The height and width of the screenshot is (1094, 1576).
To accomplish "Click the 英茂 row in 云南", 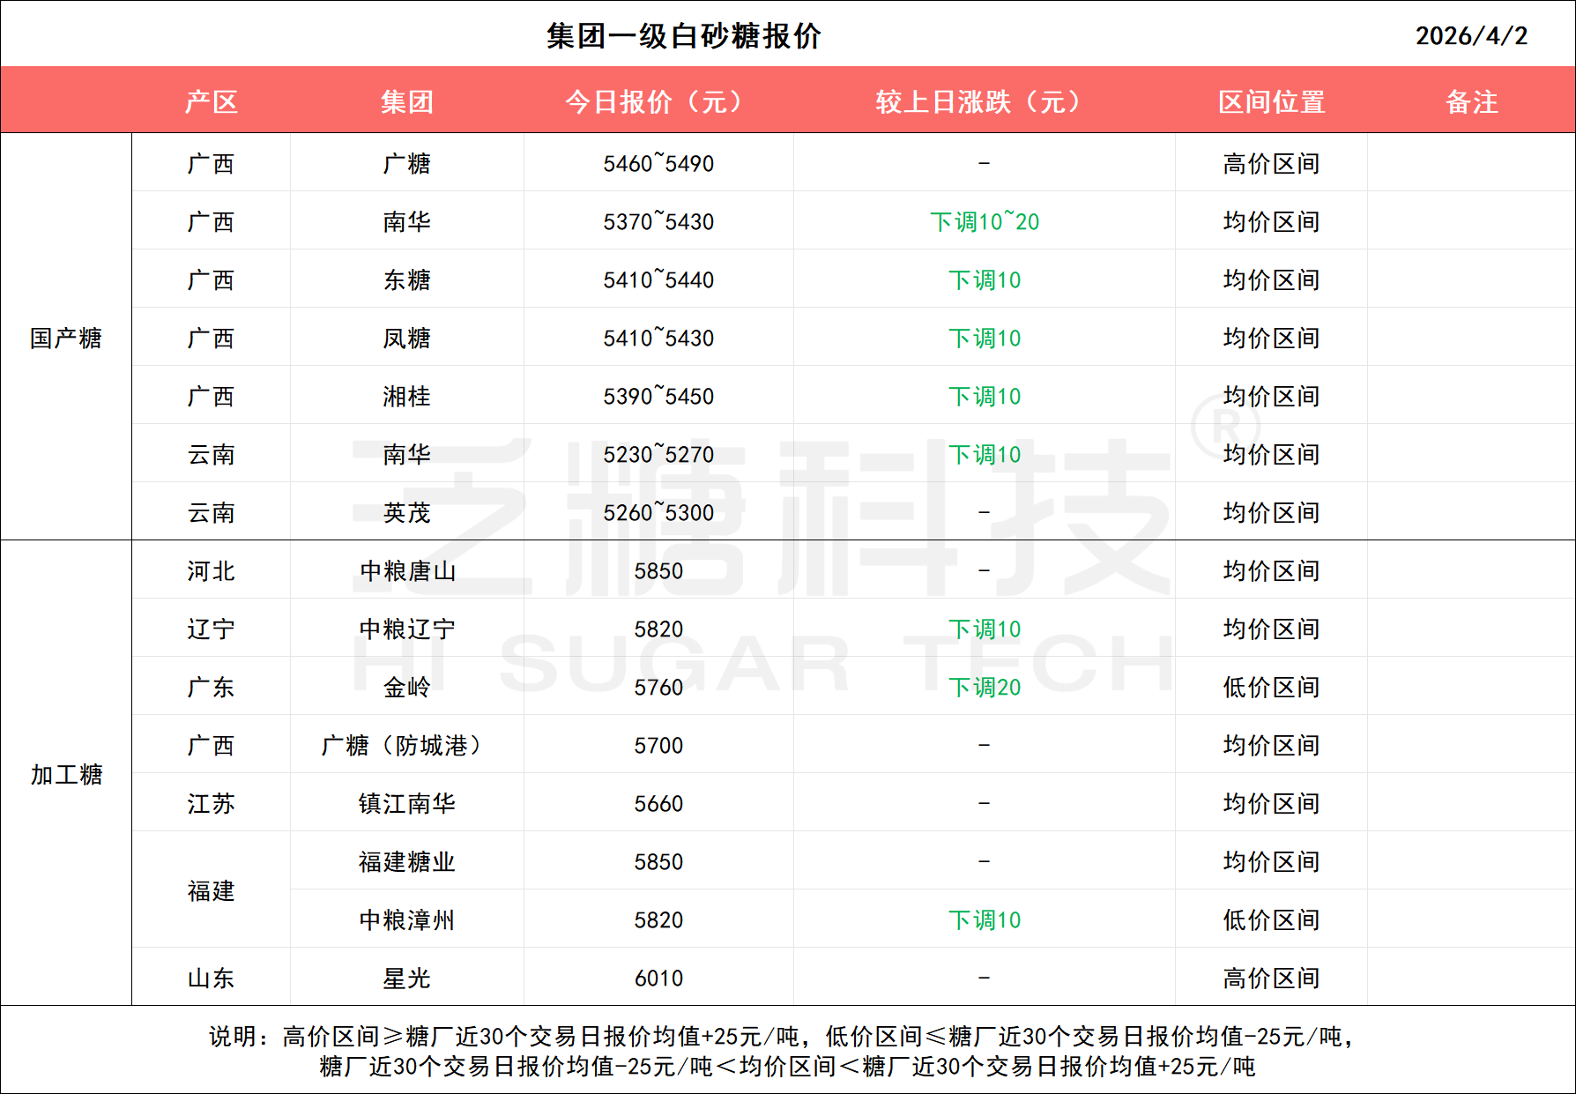I will [406, 512].
